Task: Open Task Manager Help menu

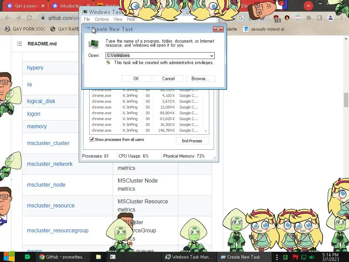Action: 131,19
